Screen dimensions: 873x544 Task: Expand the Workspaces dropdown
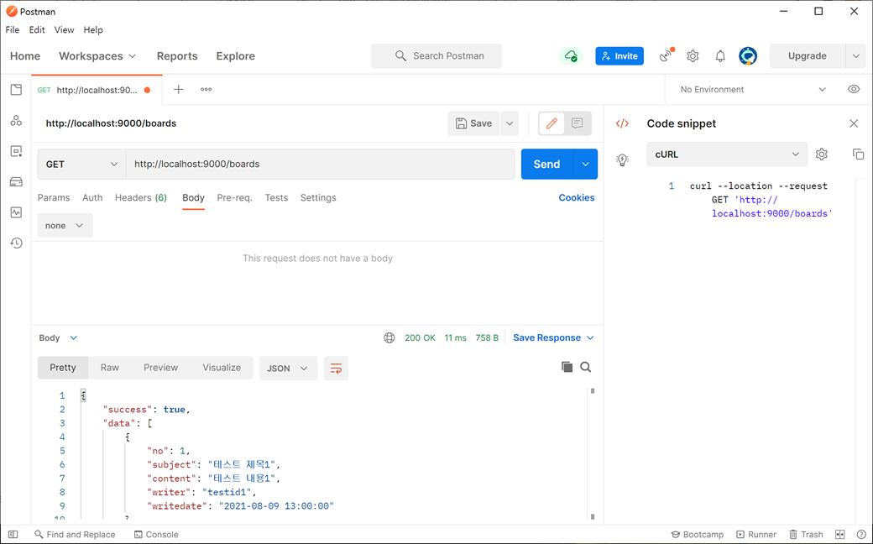(97, 56)
